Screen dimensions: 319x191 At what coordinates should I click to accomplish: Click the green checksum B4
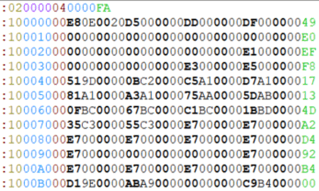click(x=309, y=169)
